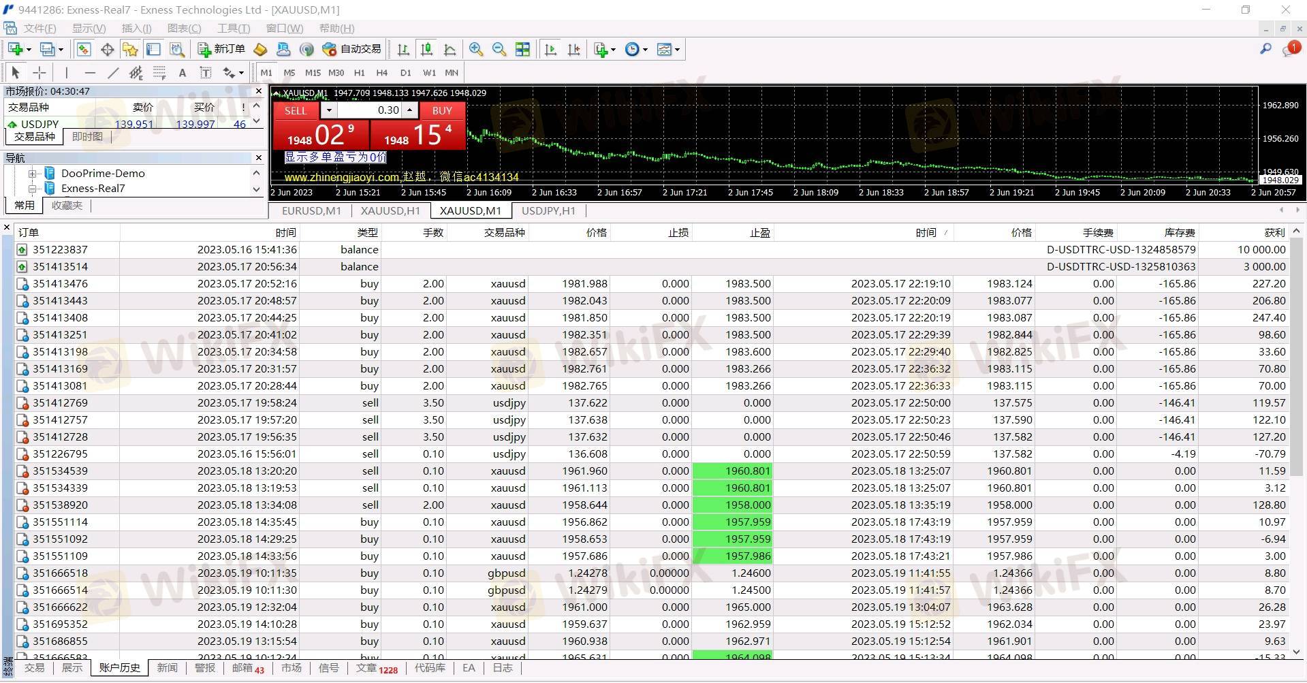Zoom in on the chart
This screenshot has height=683, width=1307.
click(x=476, y=49)
